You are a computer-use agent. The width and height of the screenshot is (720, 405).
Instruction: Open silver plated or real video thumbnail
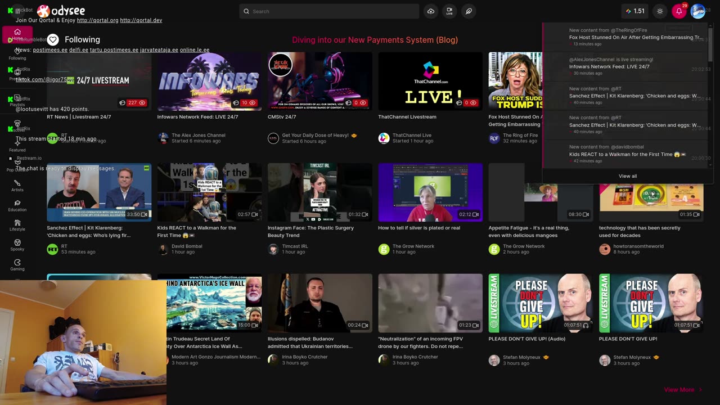pyautogui.click(x=430, y=192)
